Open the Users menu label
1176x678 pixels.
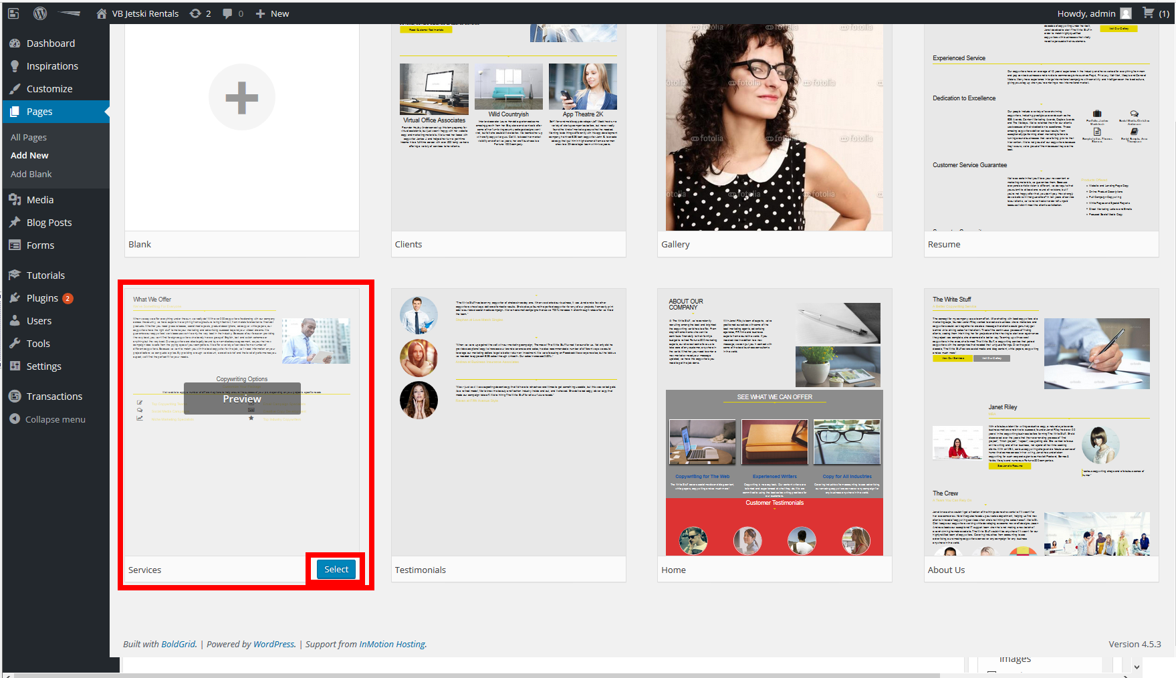[39, 321]
